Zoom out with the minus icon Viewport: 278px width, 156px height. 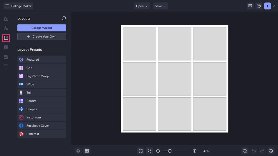point(158,151)
